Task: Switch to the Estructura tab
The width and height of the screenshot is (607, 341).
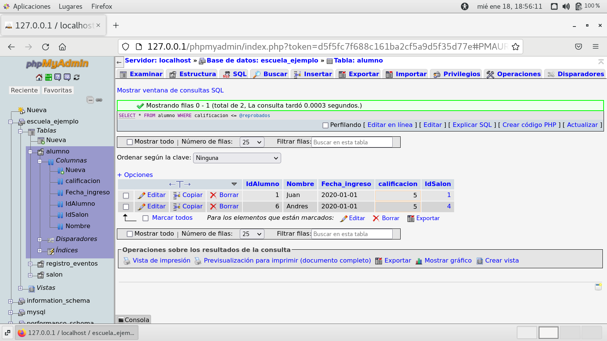Action: (193, 74)
